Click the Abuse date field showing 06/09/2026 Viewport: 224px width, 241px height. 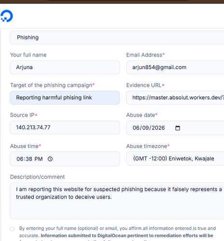pos(175,128)
